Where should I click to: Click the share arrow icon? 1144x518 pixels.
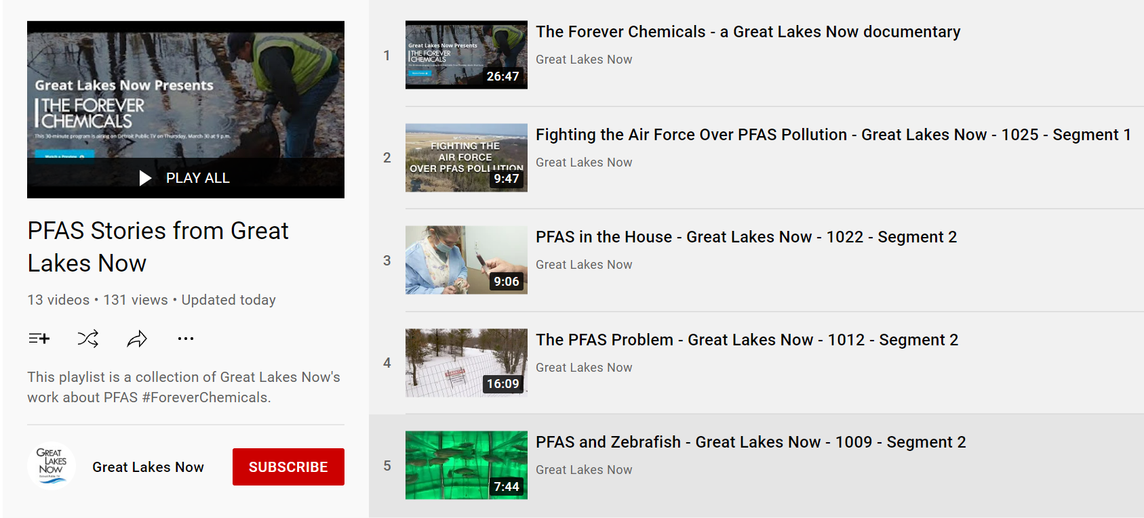137,339
